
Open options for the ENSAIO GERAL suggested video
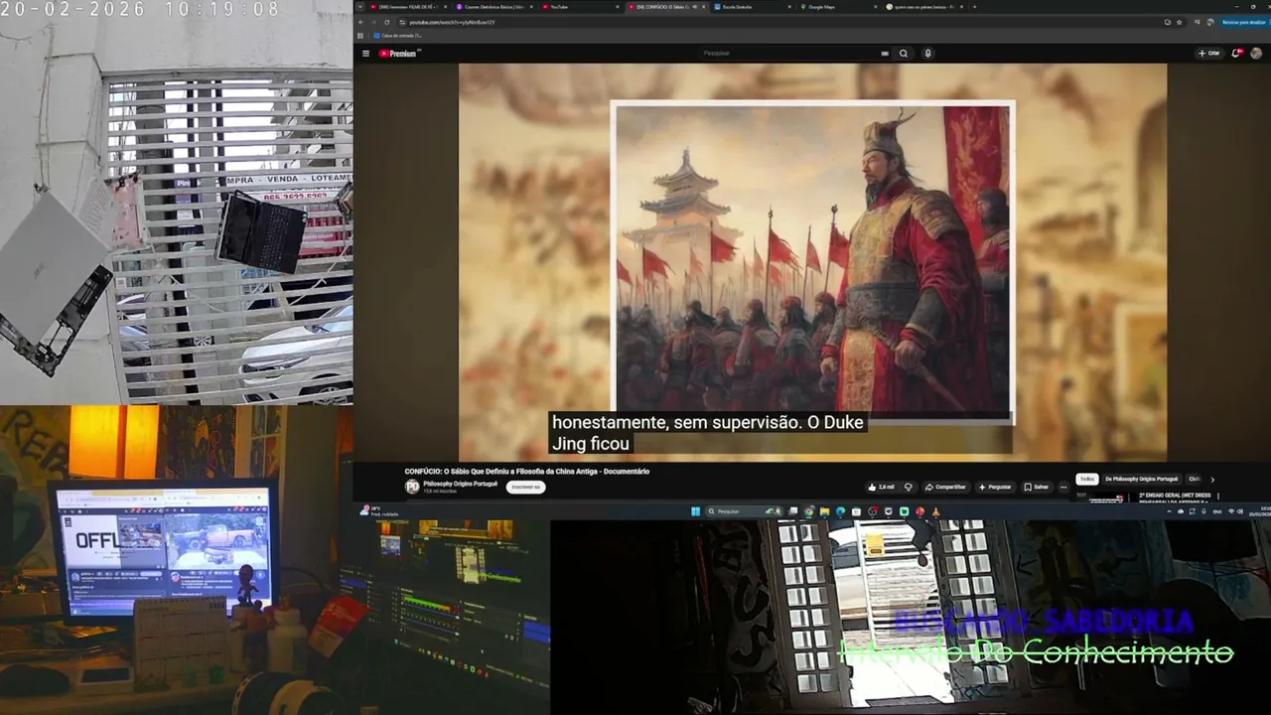1217,496
